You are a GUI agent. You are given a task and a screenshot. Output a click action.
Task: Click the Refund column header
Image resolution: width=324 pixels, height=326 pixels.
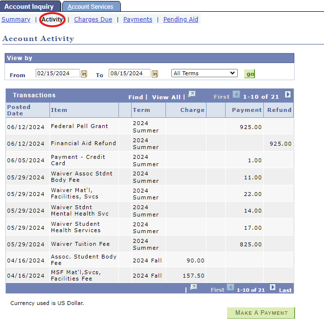tap(279, 110)
